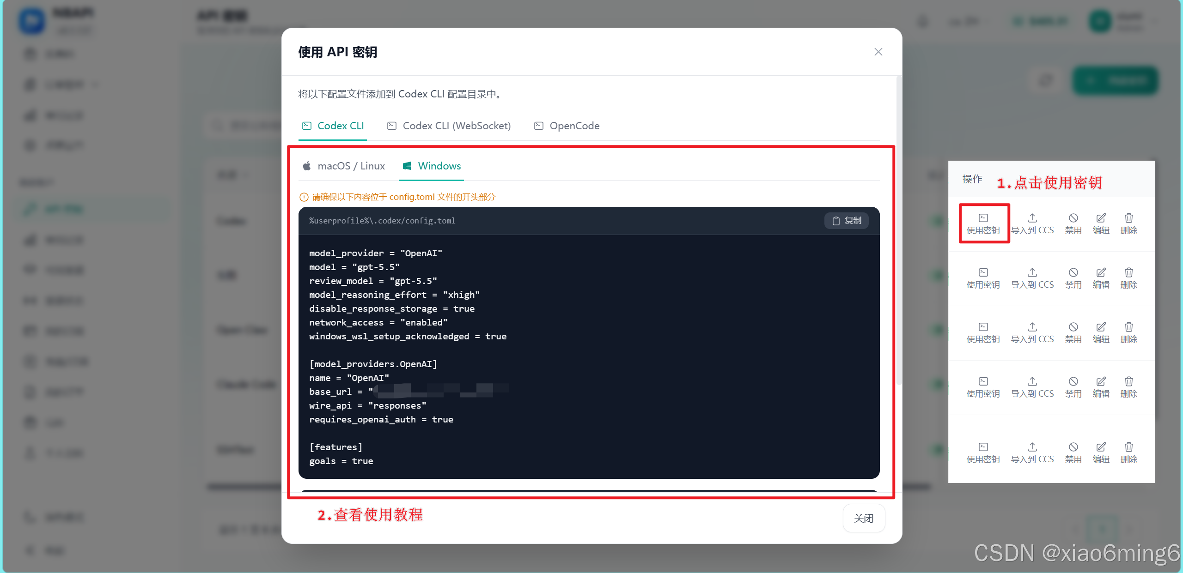Viewport: 1183px width, 573px height.
Task: Click the line model_provider = "OpenAI"
Action: coord(376,253)
